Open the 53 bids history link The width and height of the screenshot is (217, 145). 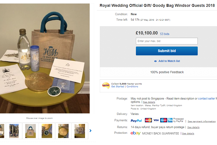pos(165,34)
